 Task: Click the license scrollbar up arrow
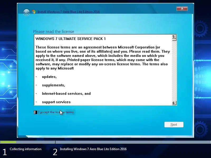click(x=174, y=37)
